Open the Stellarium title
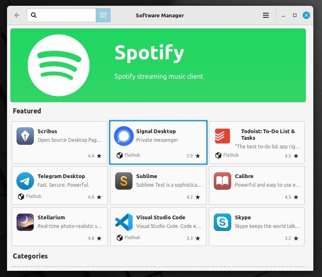Image resolution: width=322 pixels, height=277 pixels. coord(51,217)
